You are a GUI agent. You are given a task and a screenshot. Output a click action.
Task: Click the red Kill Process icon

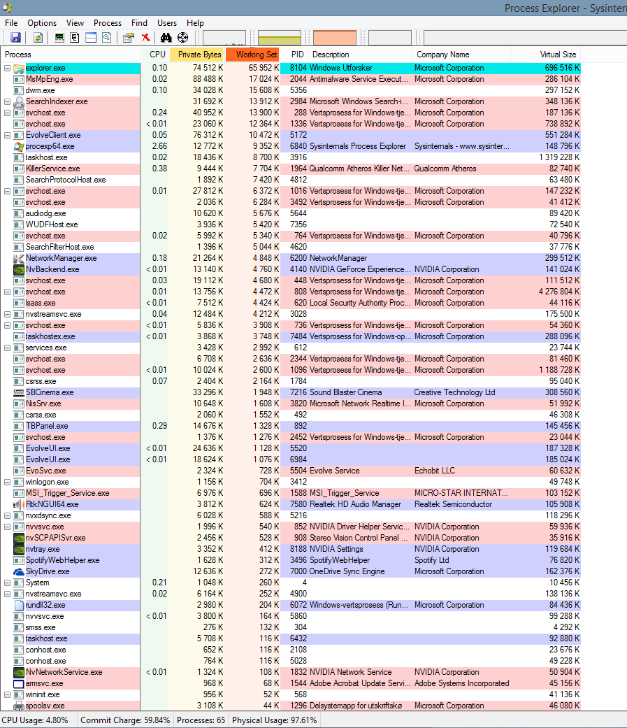(145, 38)
